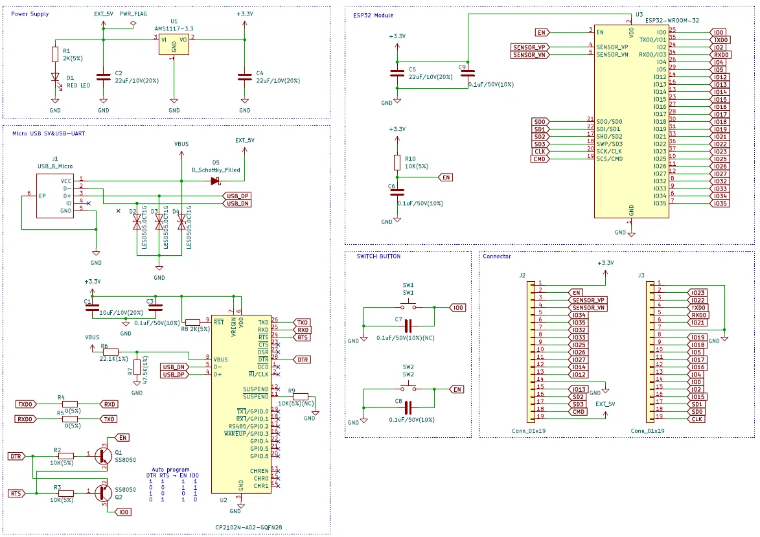Click the Power Supply section title
This screenshot has height=537, width=760.
tap(30, 14)
